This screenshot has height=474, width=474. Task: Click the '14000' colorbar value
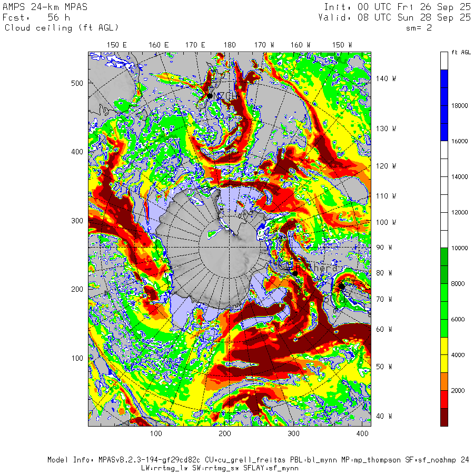pyautogui.click(x=459, y=177)
